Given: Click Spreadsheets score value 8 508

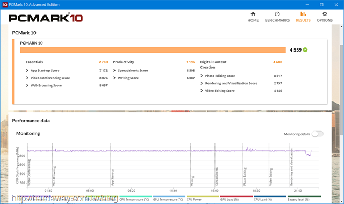Looking at the screenshot, I should pos(191,70).
